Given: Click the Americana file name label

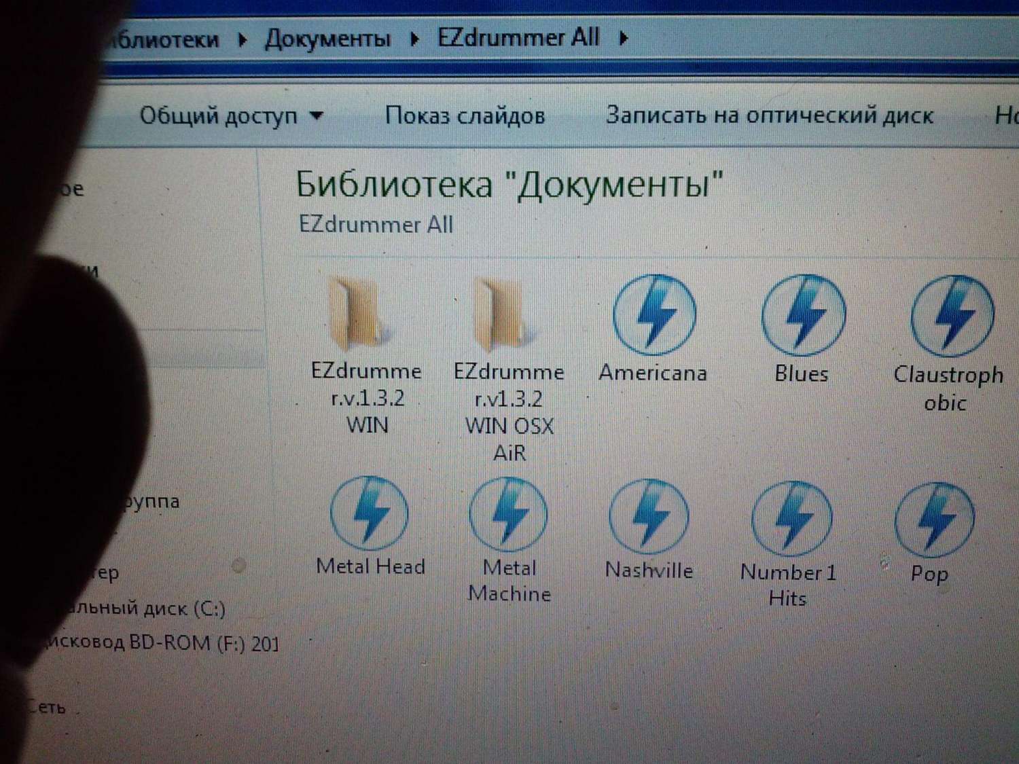Looking at the screenshot, I should (653, 373).
